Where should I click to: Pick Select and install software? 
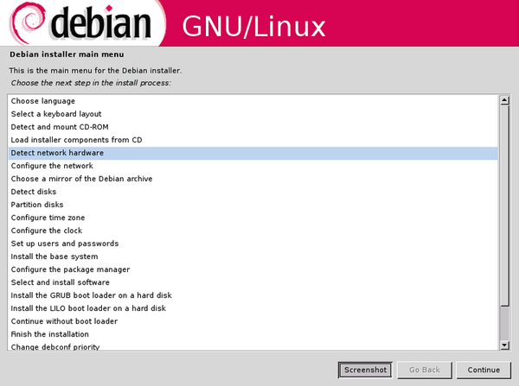(253, 282)
